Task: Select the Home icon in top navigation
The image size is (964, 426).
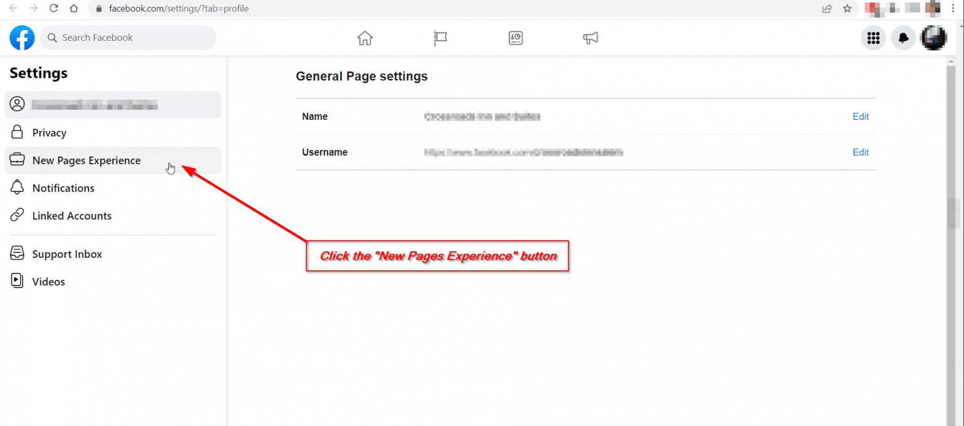Action: [x=365, y=38]
